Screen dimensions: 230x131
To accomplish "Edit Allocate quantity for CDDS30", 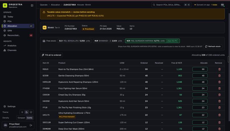I will (200, 95).
